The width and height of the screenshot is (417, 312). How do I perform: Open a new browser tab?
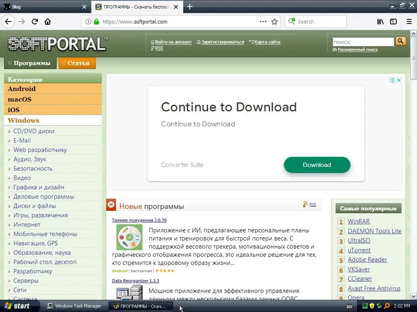coord(190,6)
